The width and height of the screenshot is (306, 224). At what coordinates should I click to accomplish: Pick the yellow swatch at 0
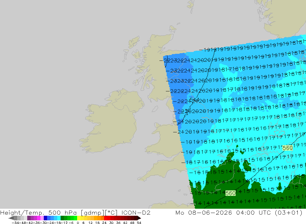coord(79,218)
